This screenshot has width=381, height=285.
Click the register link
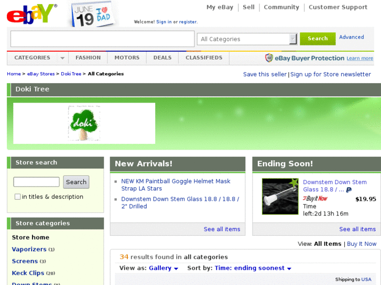click(188, 22)
